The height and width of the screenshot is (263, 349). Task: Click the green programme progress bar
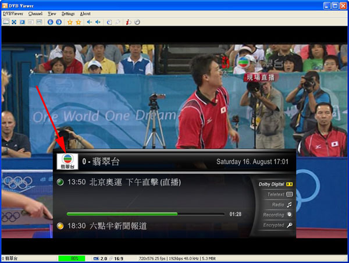[x=122, y=214]
